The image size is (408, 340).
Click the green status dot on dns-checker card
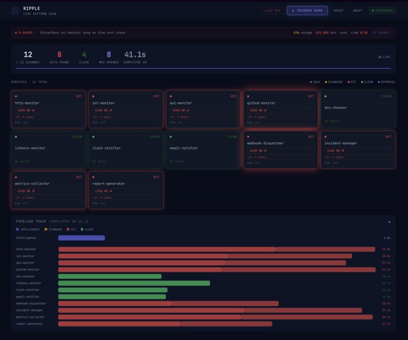[325, 96]
